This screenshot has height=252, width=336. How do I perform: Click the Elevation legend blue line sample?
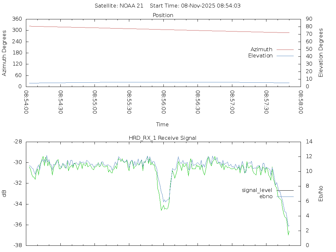285,56
